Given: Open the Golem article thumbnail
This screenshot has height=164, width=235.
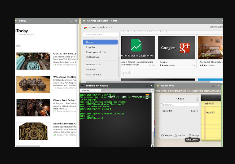Looking at the screenshot, I should [x=33, y=108].
